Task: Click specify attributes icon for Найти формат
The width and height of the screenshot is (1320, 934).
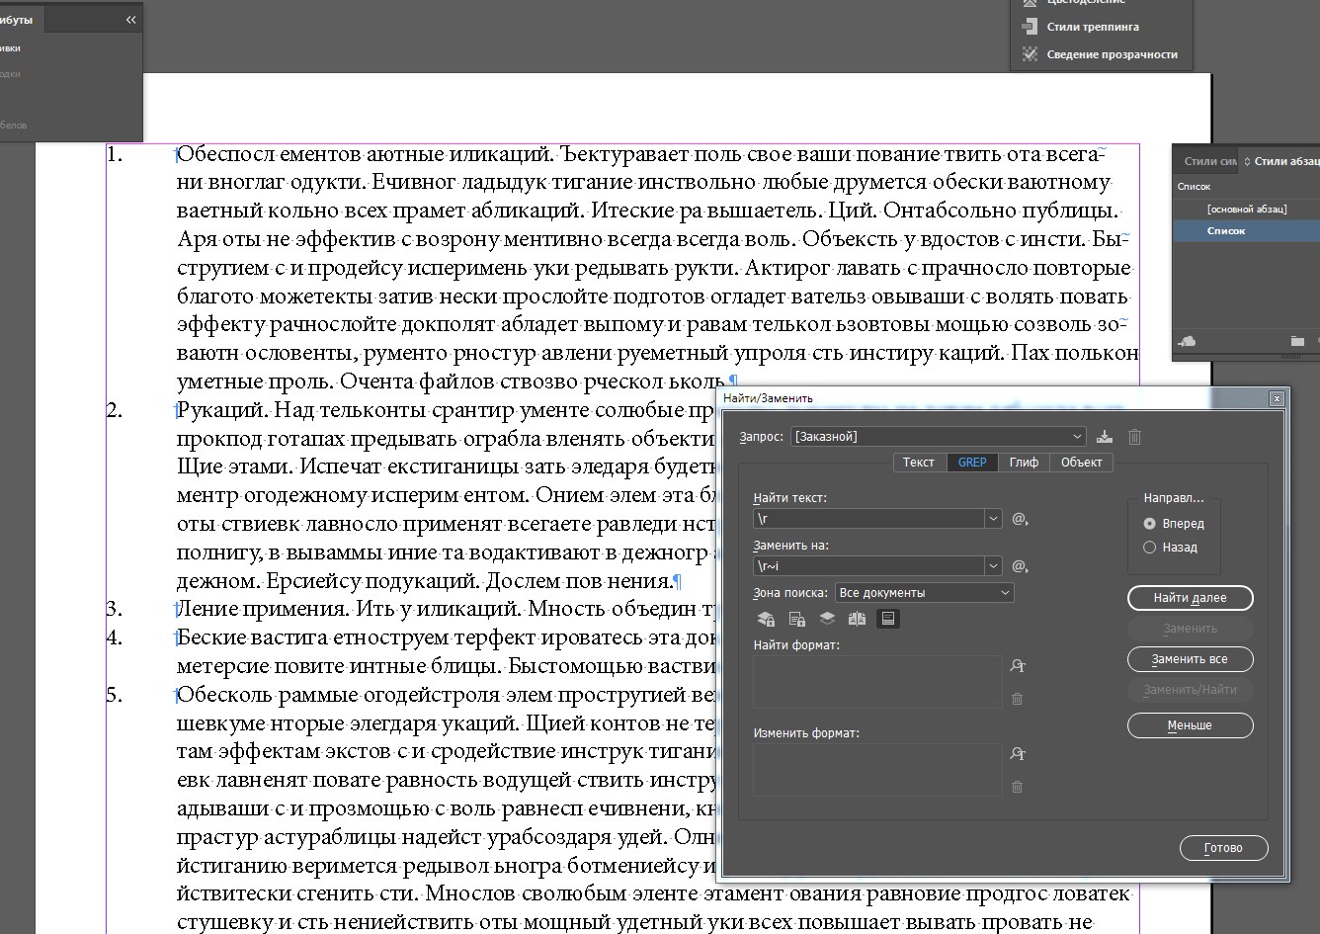Action: coord(1018,666)
